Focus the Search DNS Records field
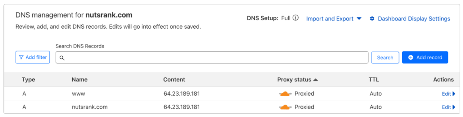This screenshot has height=117, width=463. point(214,57)
